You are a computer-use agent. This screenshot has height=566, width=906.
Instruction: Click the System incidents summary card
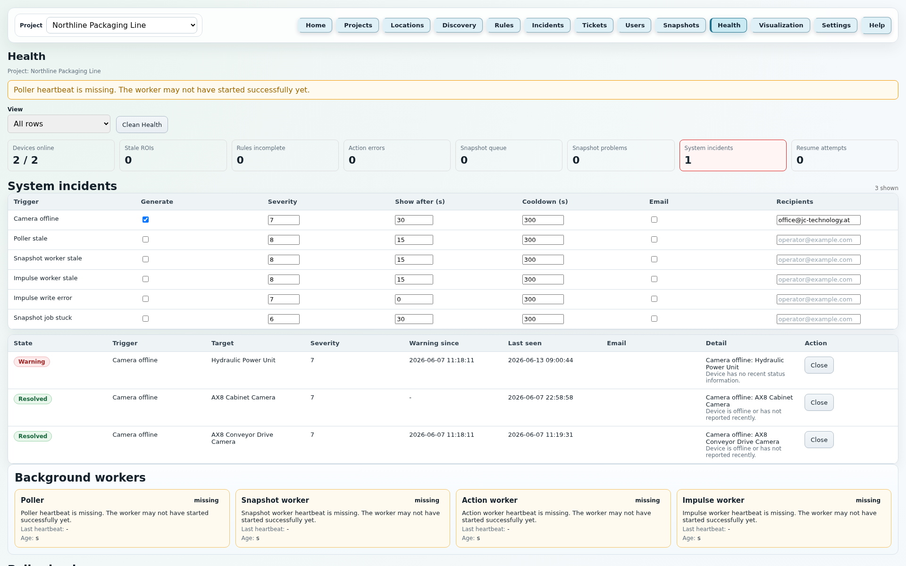click(732, 155)
